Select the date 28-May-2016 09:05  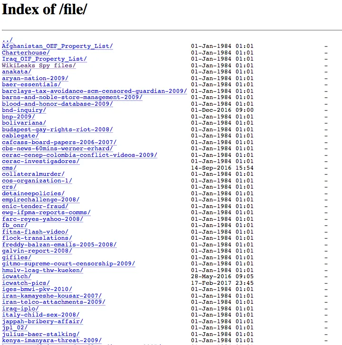222,276
